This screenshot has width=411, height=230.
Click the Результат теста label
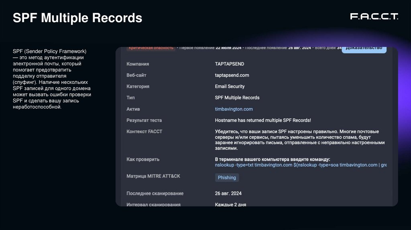[x=144, y=120]
